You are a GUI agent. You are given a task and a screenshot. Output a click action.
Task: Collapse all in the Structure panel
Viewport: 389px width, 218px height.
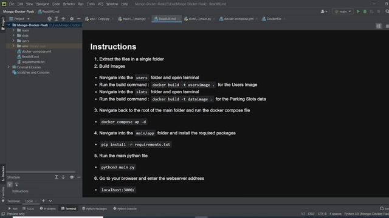pyautogui.click(x=63, y=177)
